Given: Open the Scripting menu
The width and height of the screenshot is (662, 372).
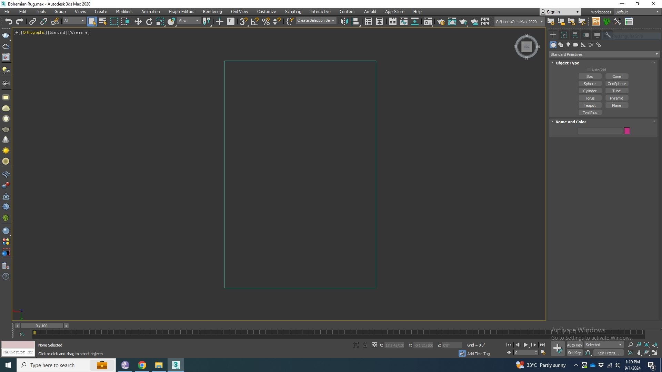Looking at the screenshot, I should coord(293,11).
